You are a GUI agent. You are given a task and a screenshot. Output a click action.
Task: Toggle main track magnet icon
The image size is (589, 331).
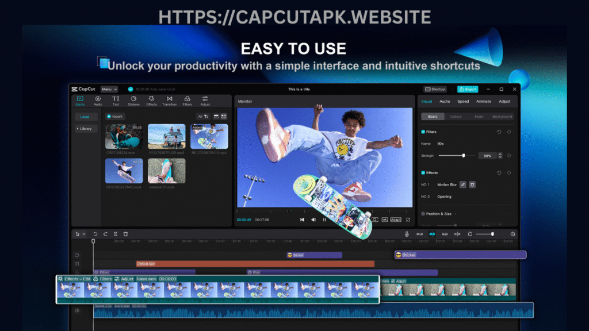419,234
